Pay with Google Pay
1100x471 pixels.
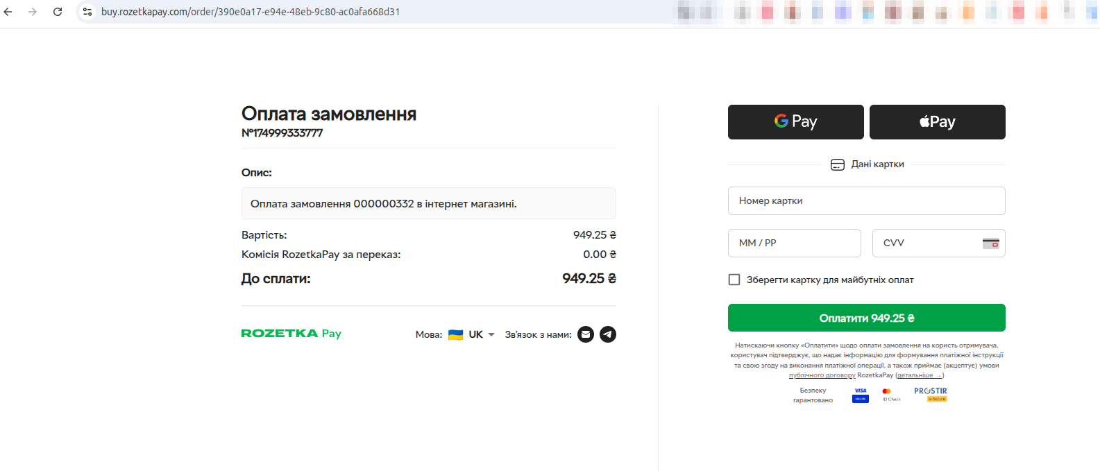(795, 122)
